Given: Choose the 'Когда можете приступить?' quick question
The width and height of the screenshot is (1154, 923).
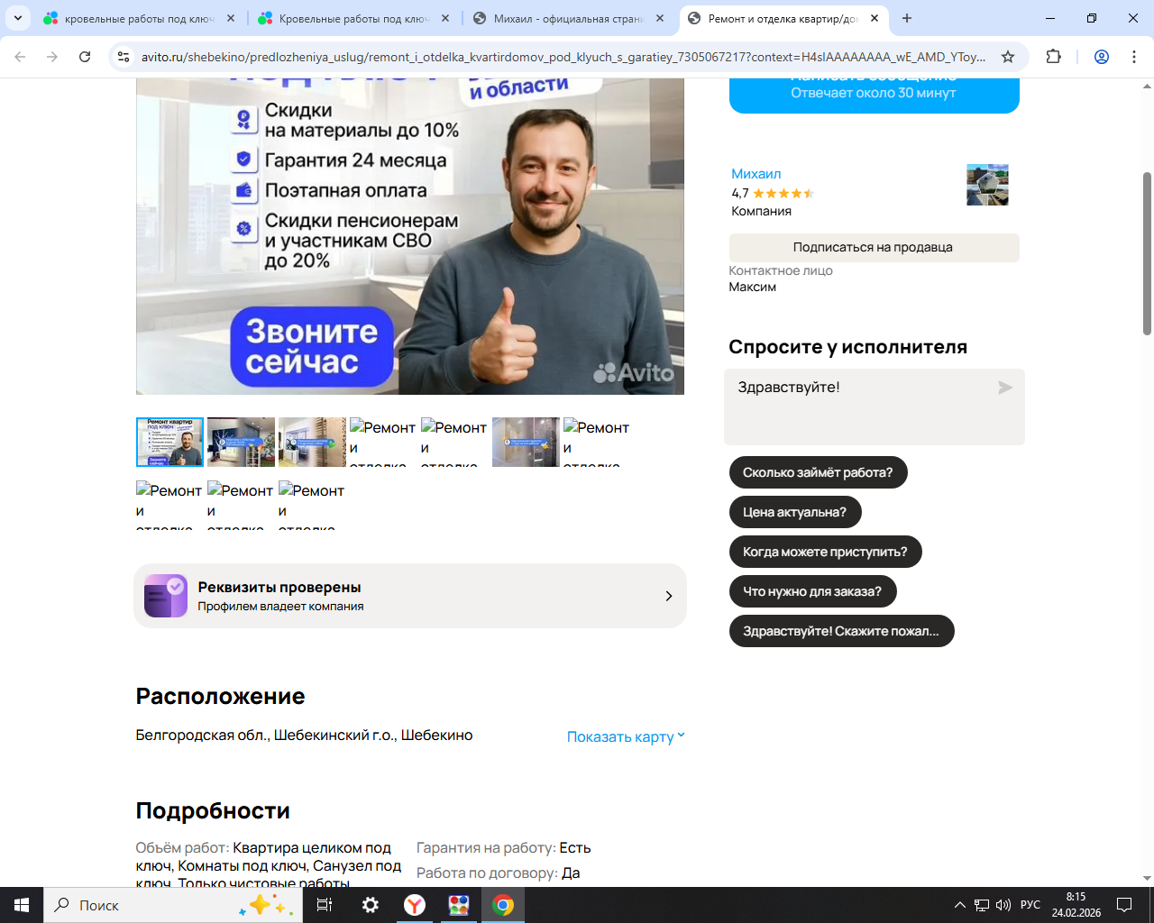Looking at the screenshot, I should (825, 552).
